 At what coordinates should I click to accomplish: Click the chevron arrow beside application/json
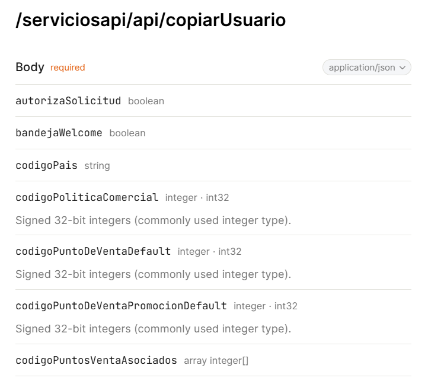coord(403,68)
